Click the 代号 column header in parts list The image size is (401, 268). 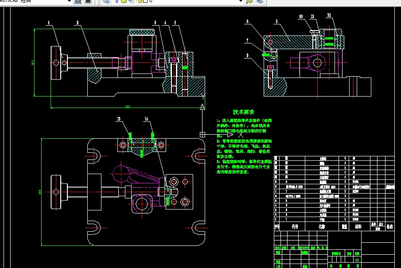pos(295,226)
